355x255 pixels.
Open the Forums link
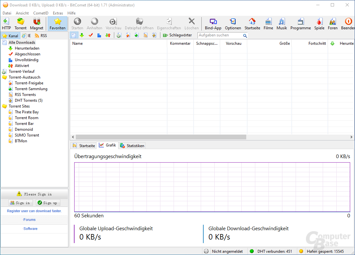[29, 220]
